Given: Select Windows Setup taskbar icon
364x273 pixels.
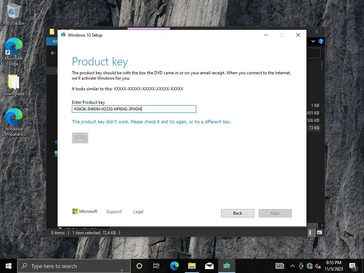Looking at the screenshot, I should 226,266.
